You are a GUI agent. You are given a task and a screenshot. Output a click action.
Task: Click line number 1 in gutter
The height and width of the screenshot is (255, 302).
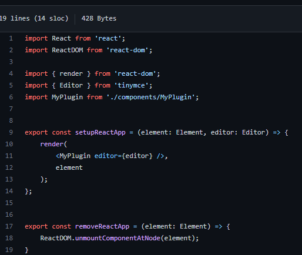[x=11, y=38]
